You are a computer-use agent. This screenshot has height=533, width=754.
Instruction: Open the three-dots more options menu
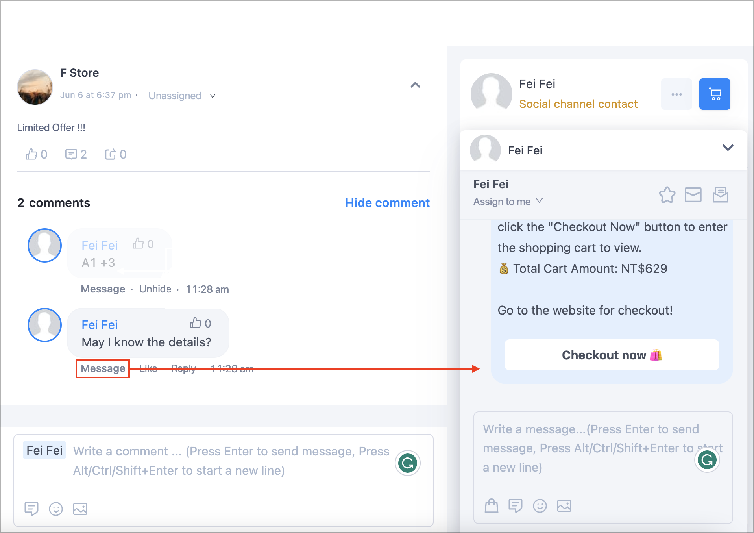(x=676, y=94)
